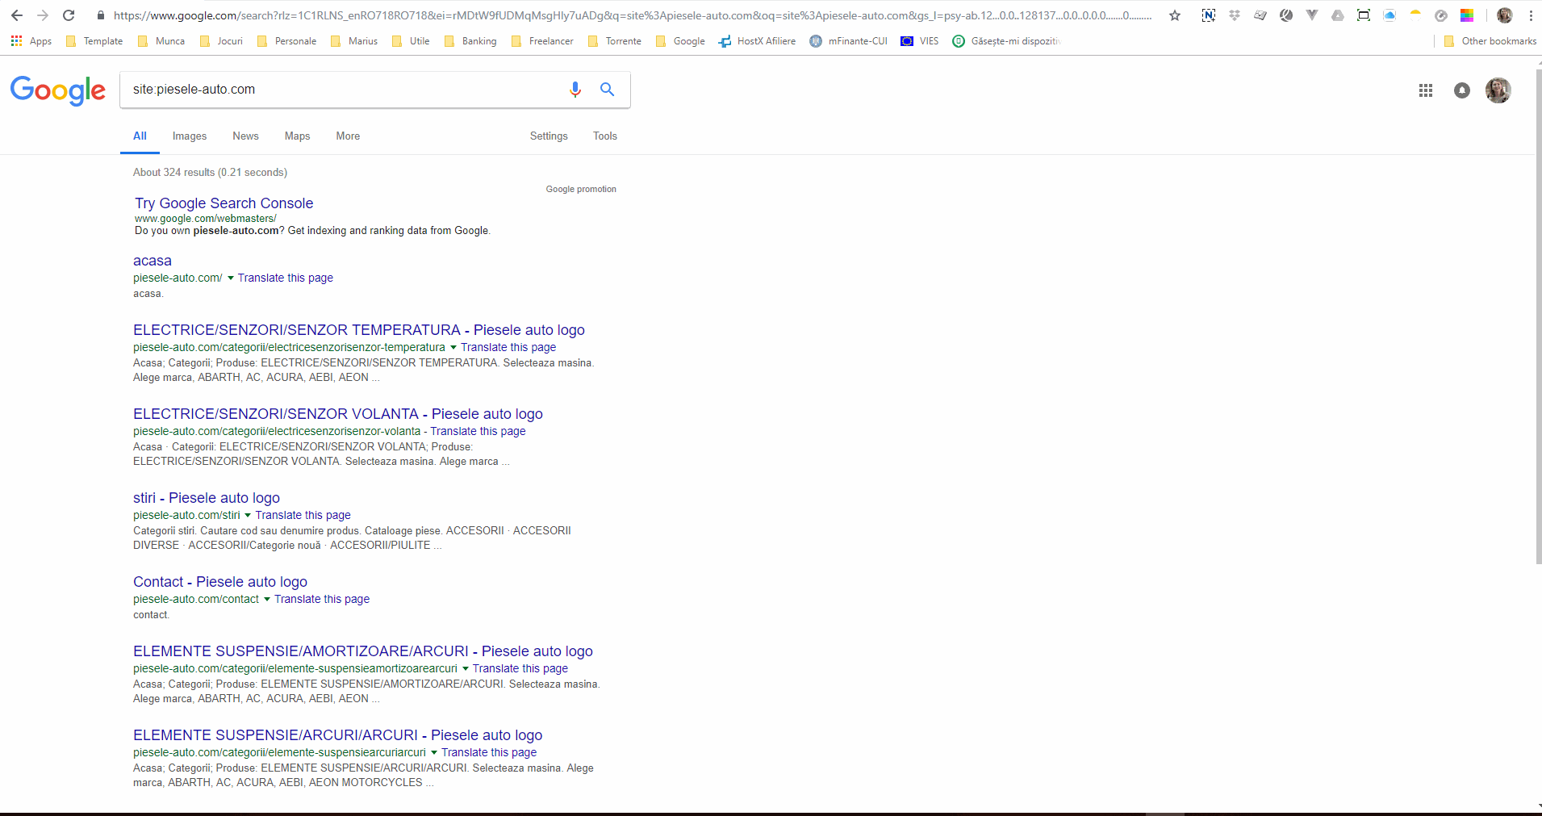Viewport: 1542px width, 816px height.
Task: Open Google notifications bell icon
Action: point(1462,90)
